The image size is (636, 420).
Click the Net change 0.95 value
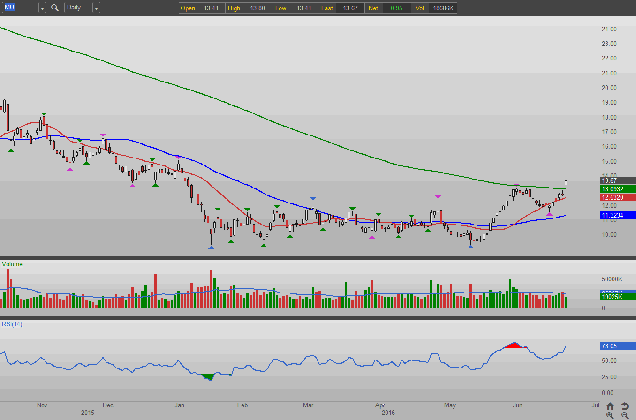(396, 8)
